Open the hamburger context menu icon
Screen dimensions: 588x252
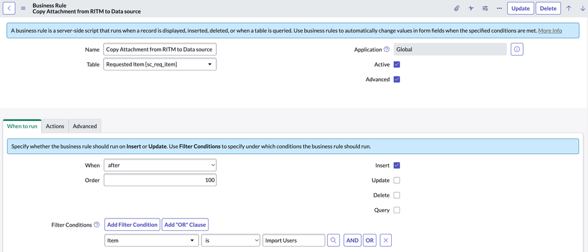pos(23,8)
